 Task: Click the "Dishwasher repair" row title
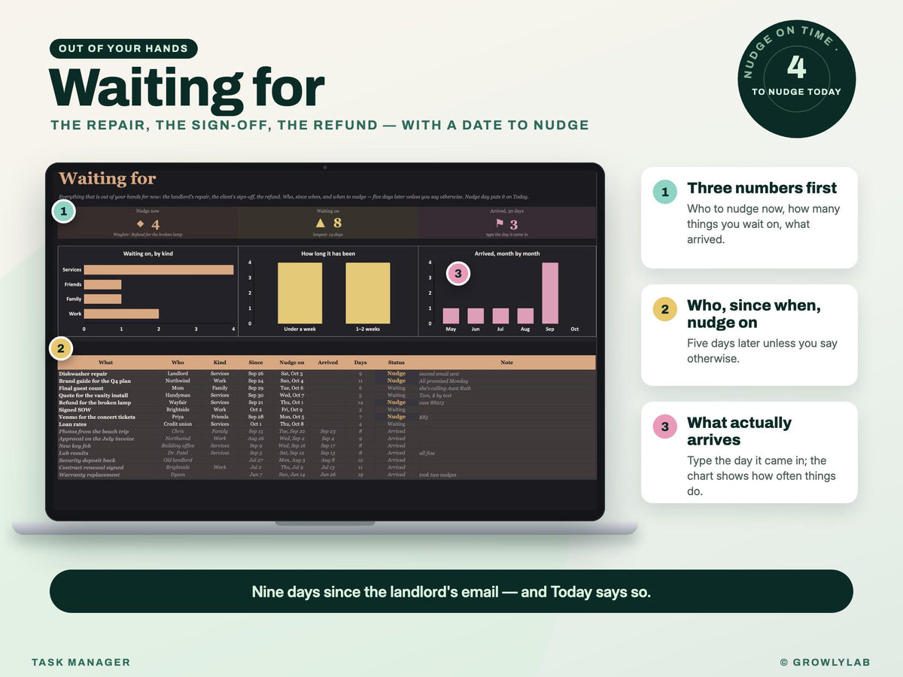coord(84,374)
